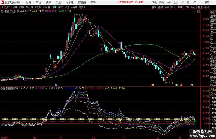Open the 财富圈 menu
216x139 pixels.
click(x=82, y=2)
